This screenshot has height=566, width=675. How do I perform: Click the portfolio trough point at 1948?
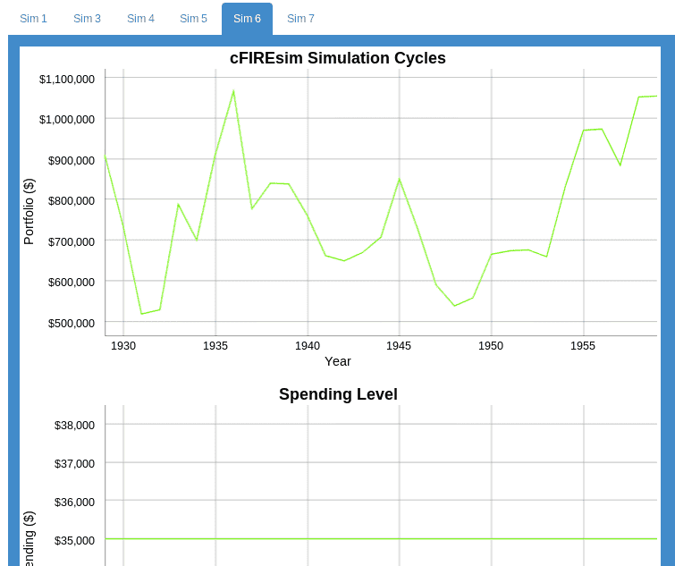[454, 306]
